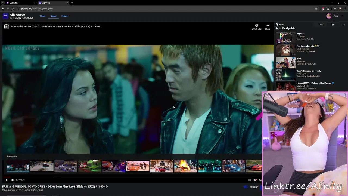Viewport: 348px width, 196px height.
Task: Expand Alinity account dropdown
Action: click(x=343, y=16)
